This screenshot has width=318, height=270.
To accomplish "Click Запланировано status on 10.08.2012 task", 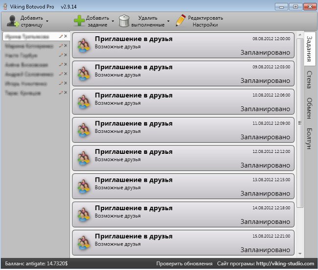I will [265, 109].
